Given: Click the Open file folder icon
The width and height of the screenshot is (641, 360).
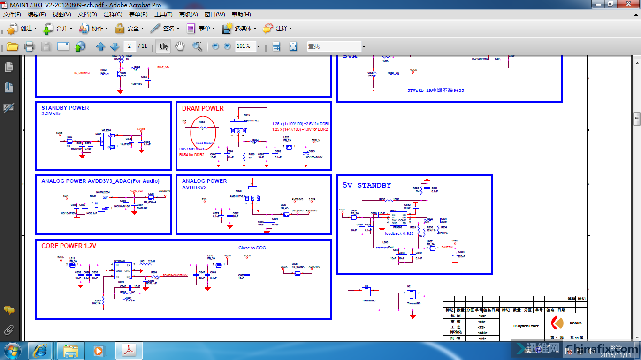Looking at the screenshot, I should pyautogui.click(x=12, y=46).
